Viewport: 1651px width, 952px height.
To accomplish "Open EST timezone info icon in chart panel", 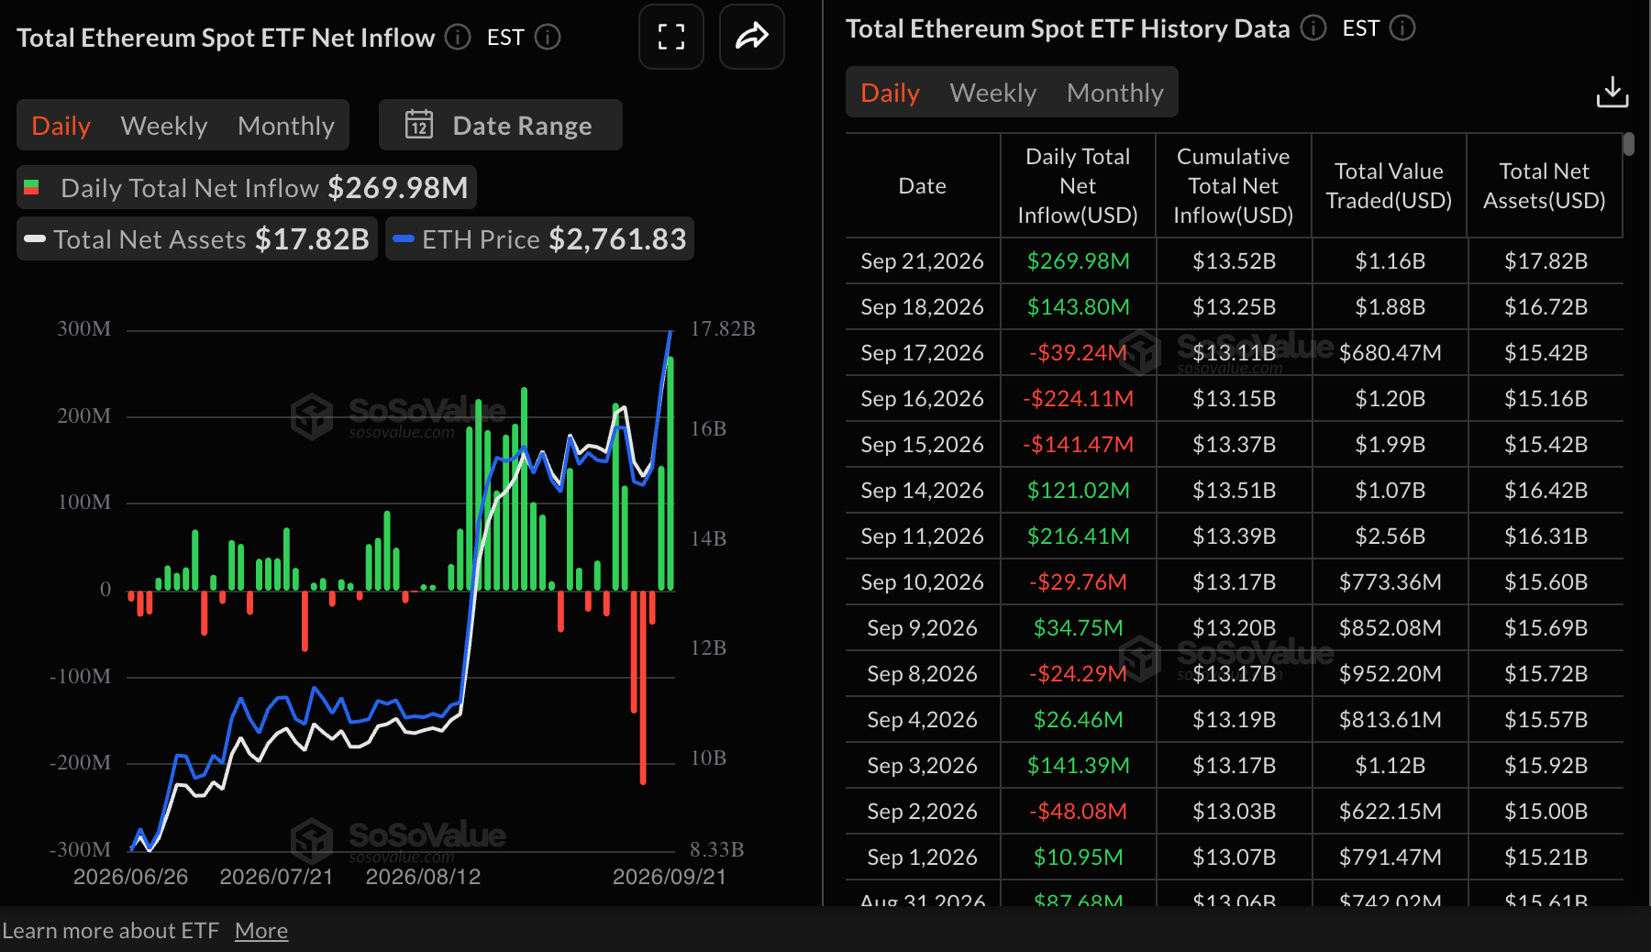I will 548,38.
